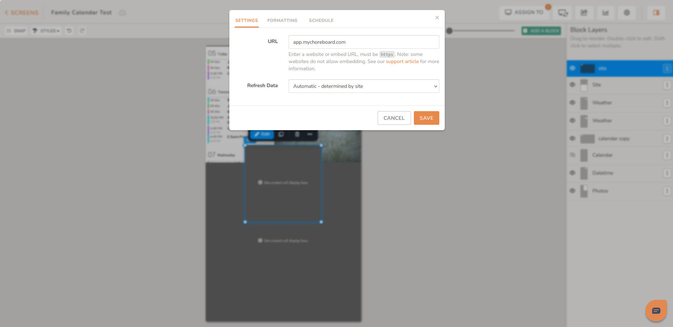673x327 pixels.
Task: Click the zoom slider handle
Action: click(449, 31)
